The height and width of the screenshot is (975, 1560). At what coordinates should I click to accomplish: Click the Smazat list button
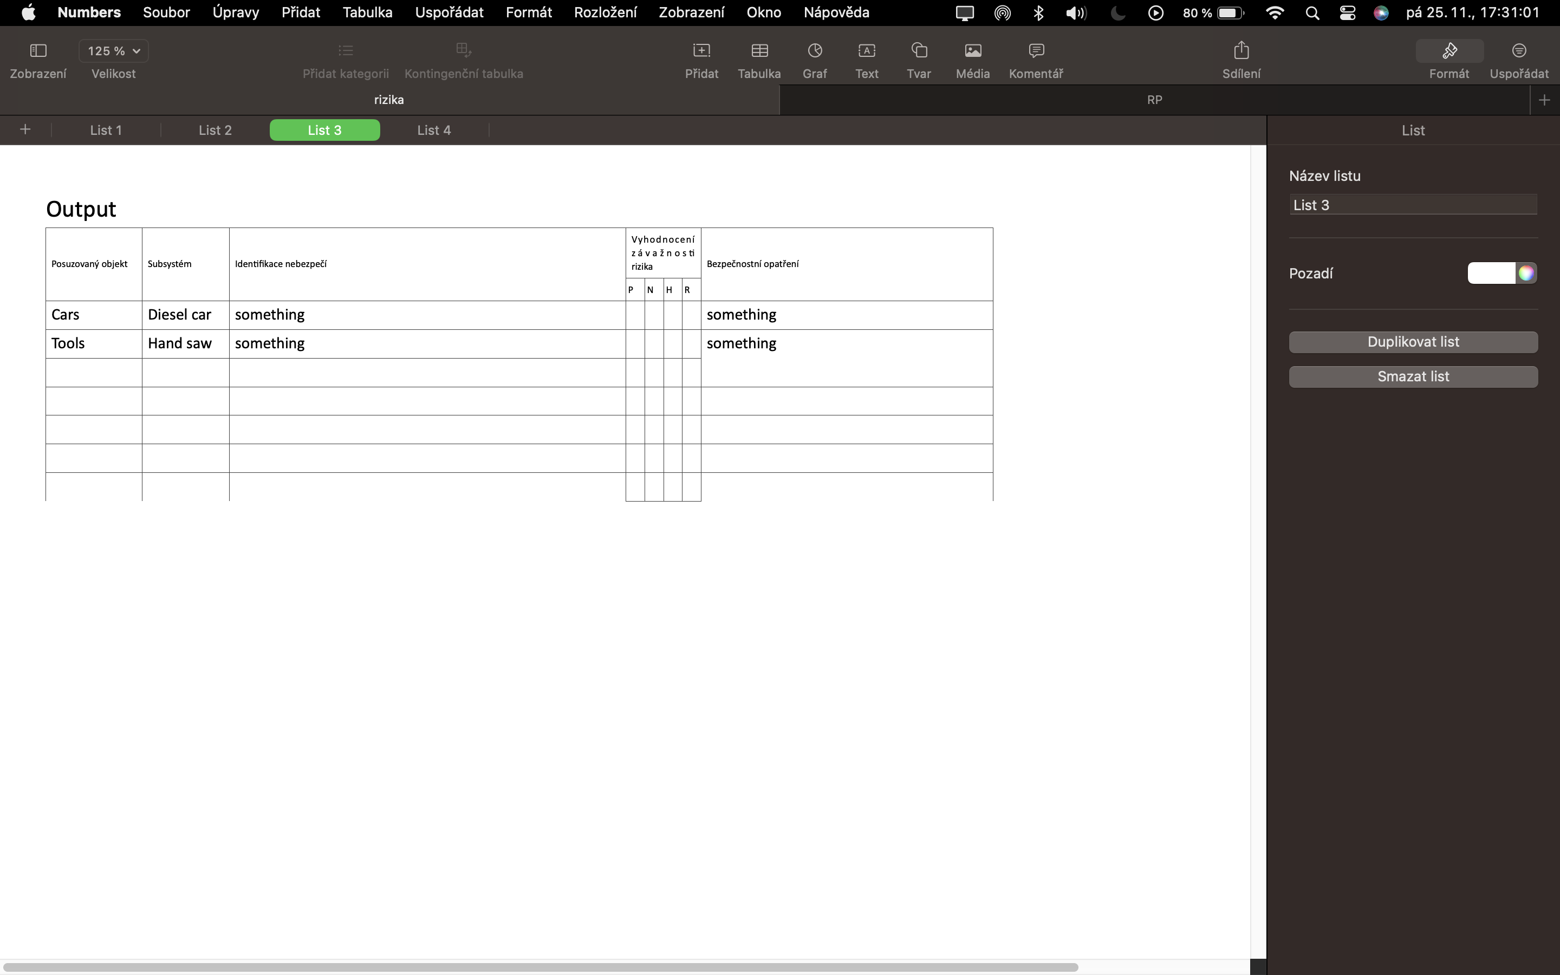pos(1413,376)
